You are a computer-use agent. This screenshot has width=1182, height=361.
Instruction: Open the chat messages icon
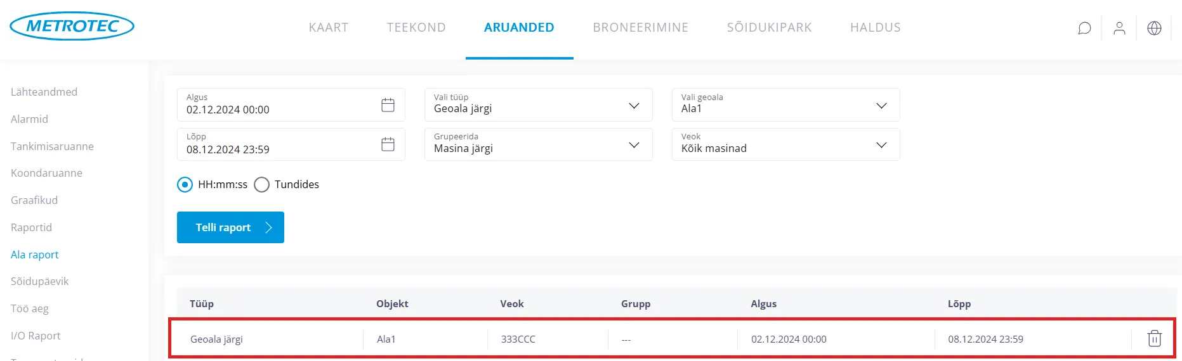click(x=1084, y=28)
